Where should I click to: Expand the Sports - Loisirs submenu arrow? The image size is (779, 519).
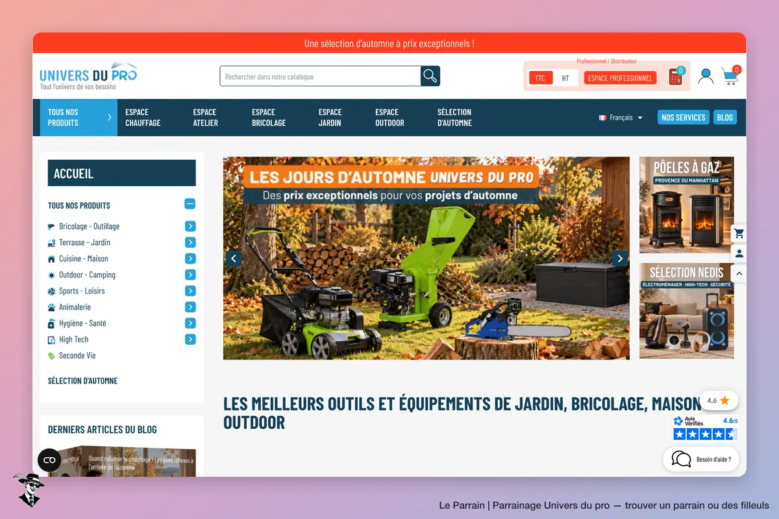pos(190,291)
